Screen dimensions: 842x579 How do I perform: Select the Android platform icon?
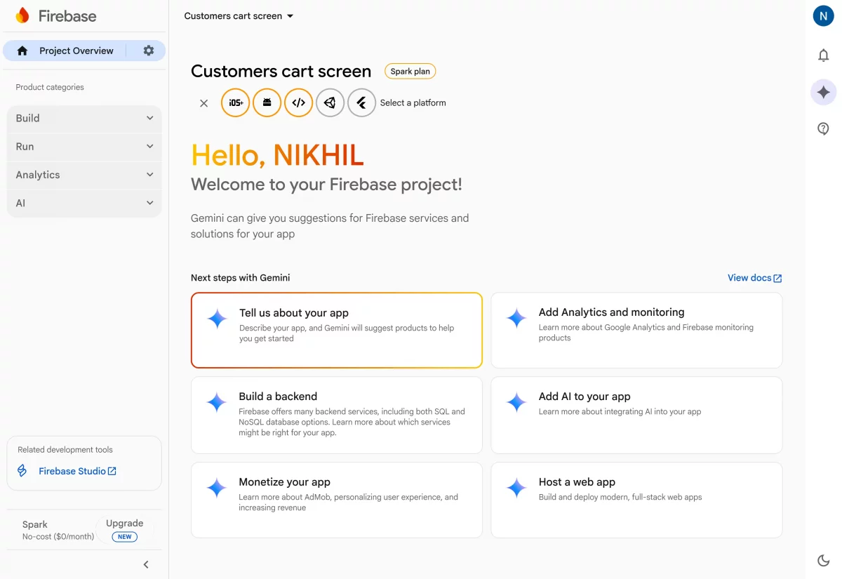[267, 102]
